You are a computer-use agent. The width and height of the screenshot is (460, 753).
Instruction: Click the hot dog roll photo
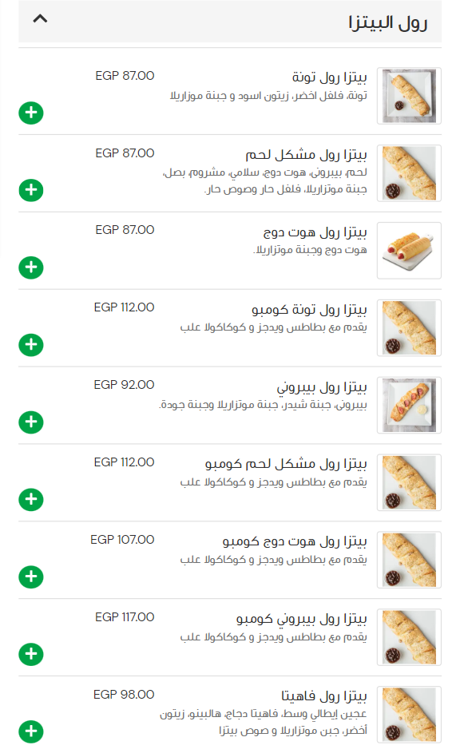pos(409,251)
